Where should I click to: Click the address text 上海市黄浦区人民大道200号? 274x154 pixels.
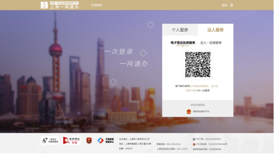tap(138, 144)
